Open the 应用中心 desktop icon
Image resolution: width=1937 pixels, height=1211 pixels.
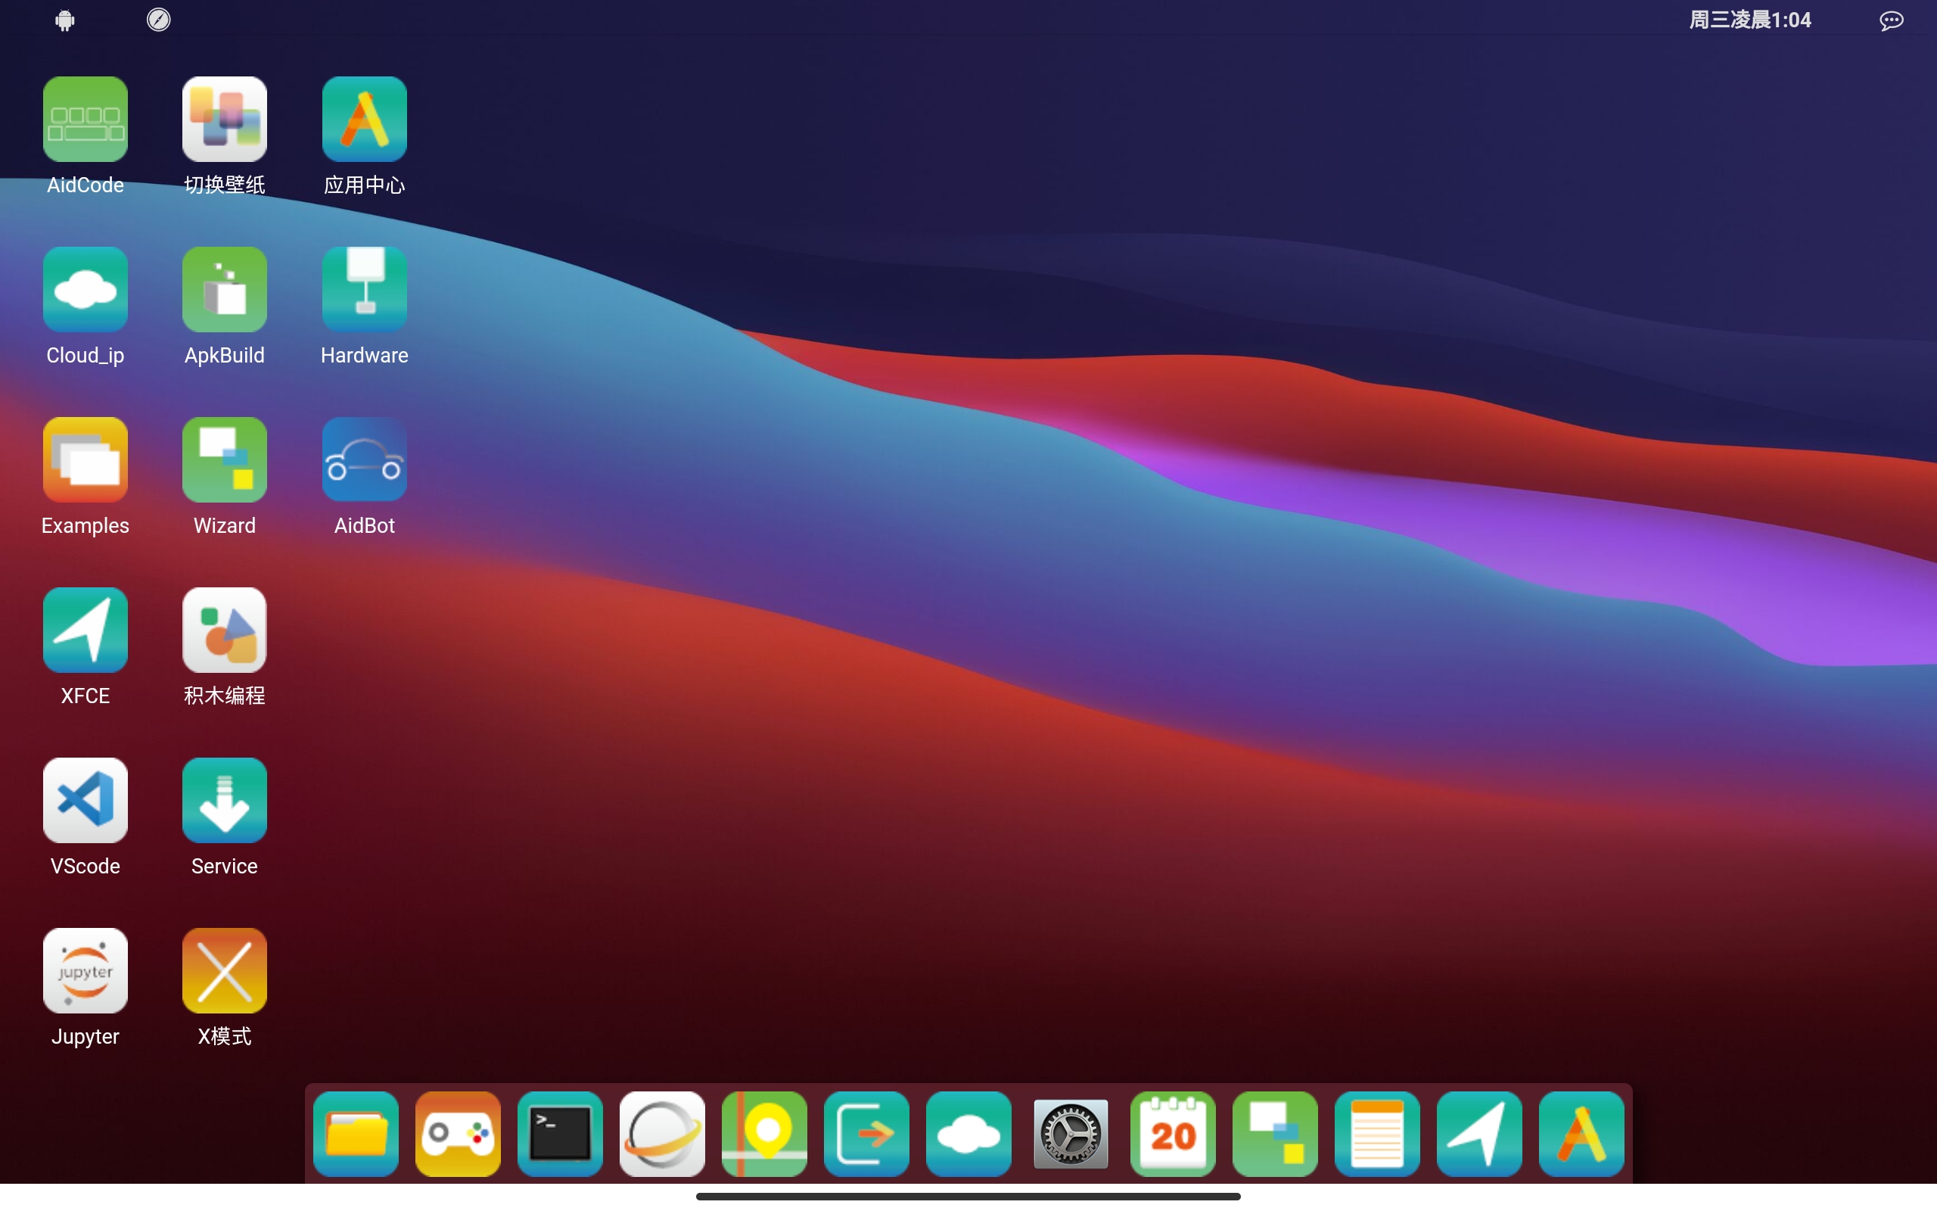click(x=364, y=120)
